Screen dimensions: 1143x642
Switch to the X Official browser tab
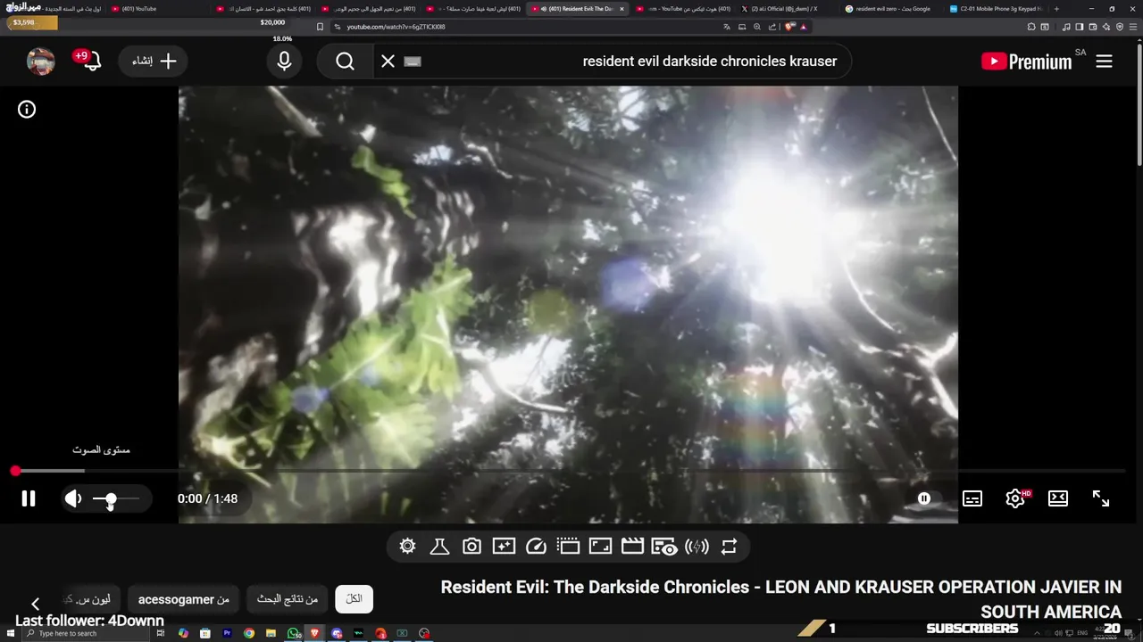(779, 9)
